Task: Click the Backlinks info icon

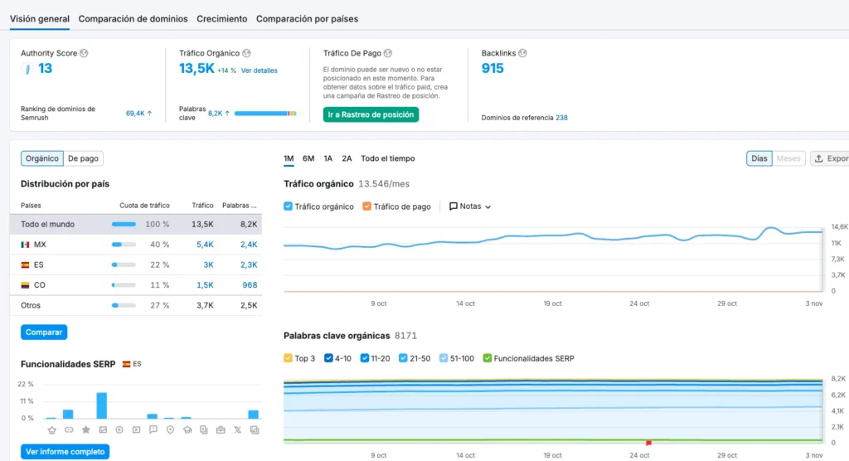Action: coord(522,53)
